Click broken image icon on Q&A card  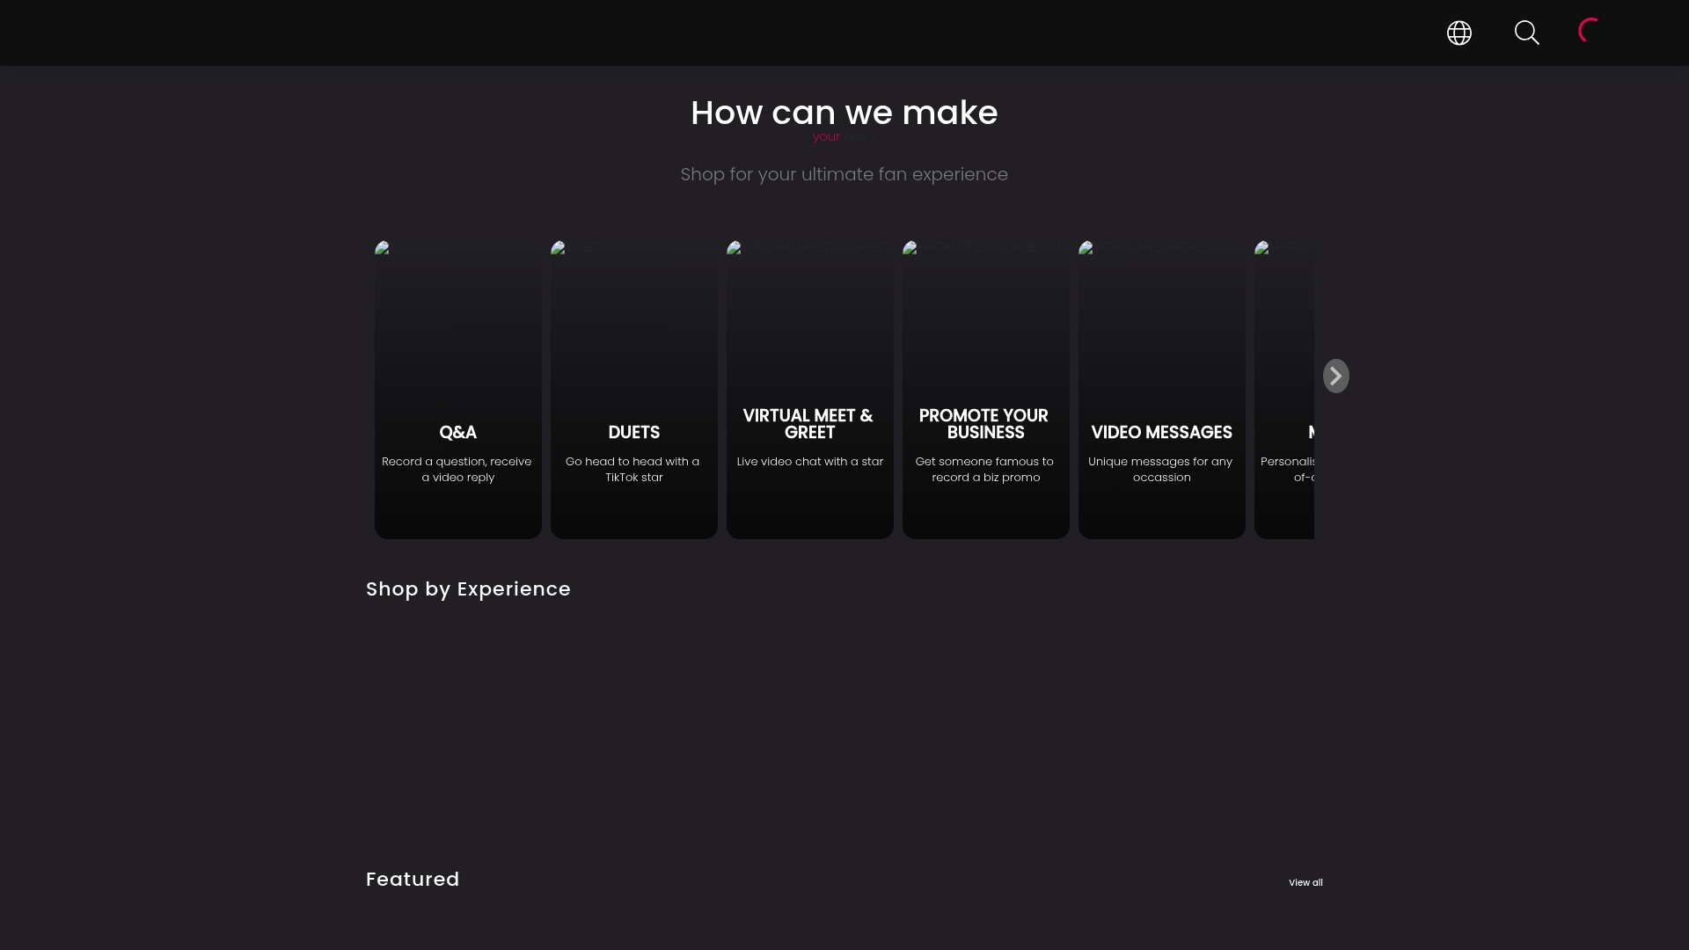point(384,249)
